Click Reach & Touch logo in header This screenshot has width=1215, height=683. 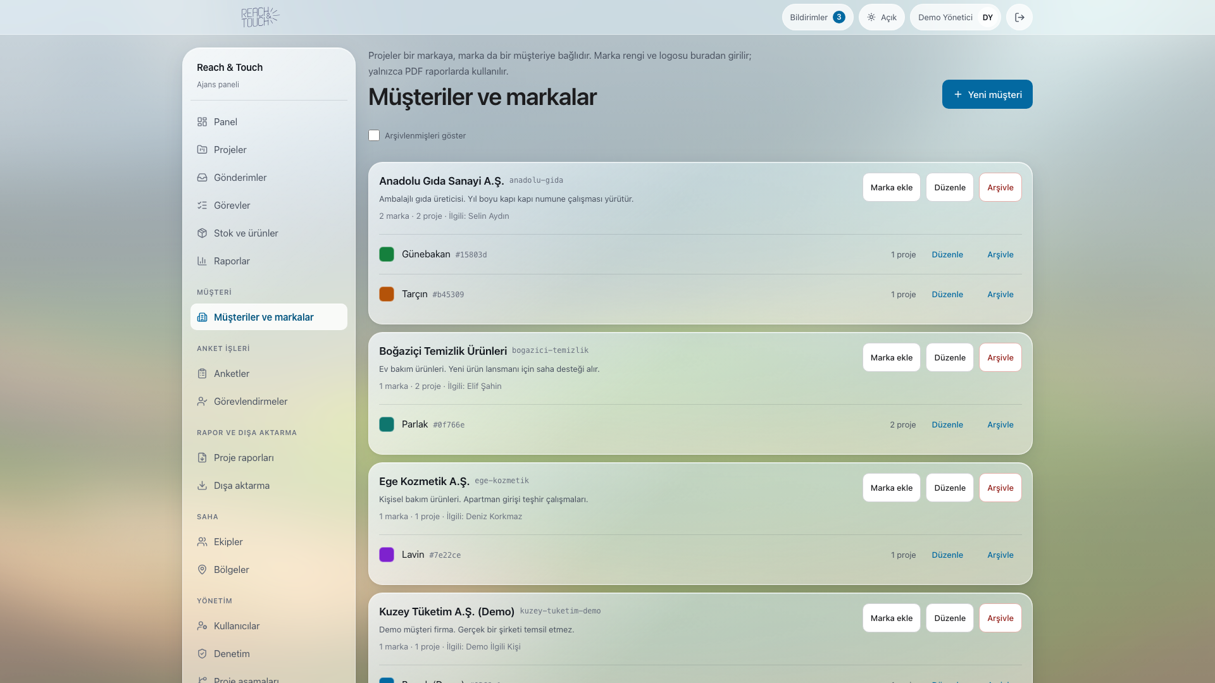260,17
